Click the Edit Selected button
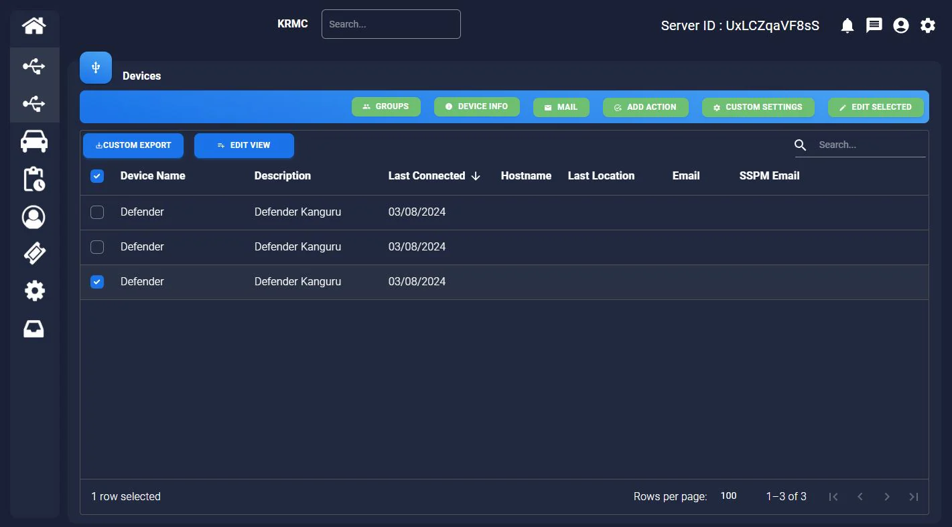 pos(876,107)
